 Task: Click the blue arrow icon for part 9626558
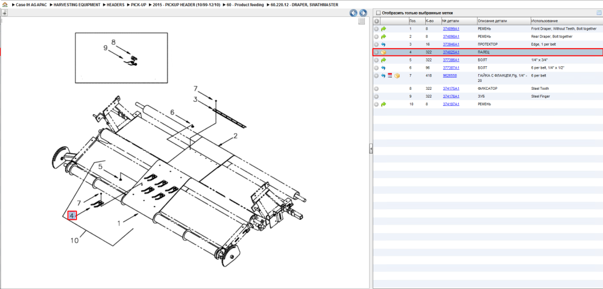pyautogui.click(x=384, y=76)
